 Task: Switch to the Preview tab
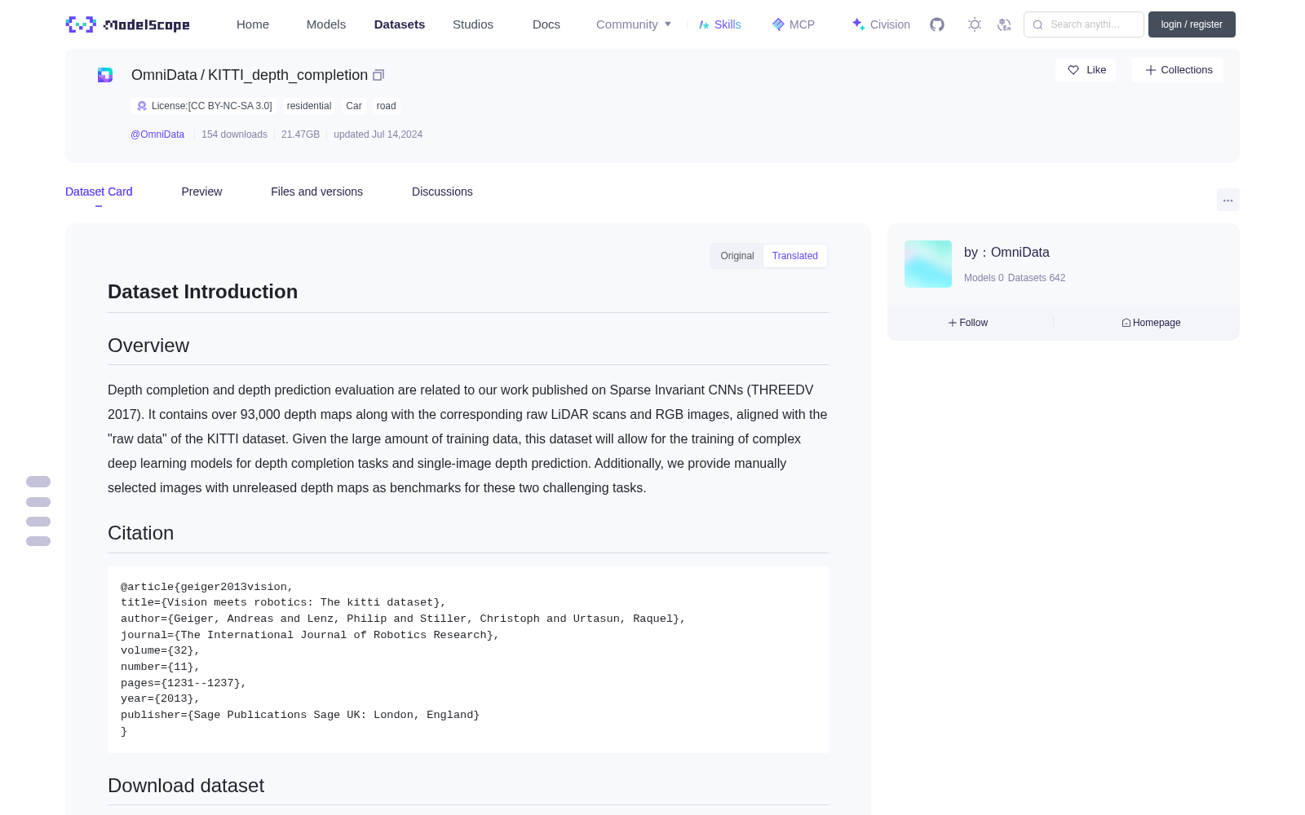point(201,192)
